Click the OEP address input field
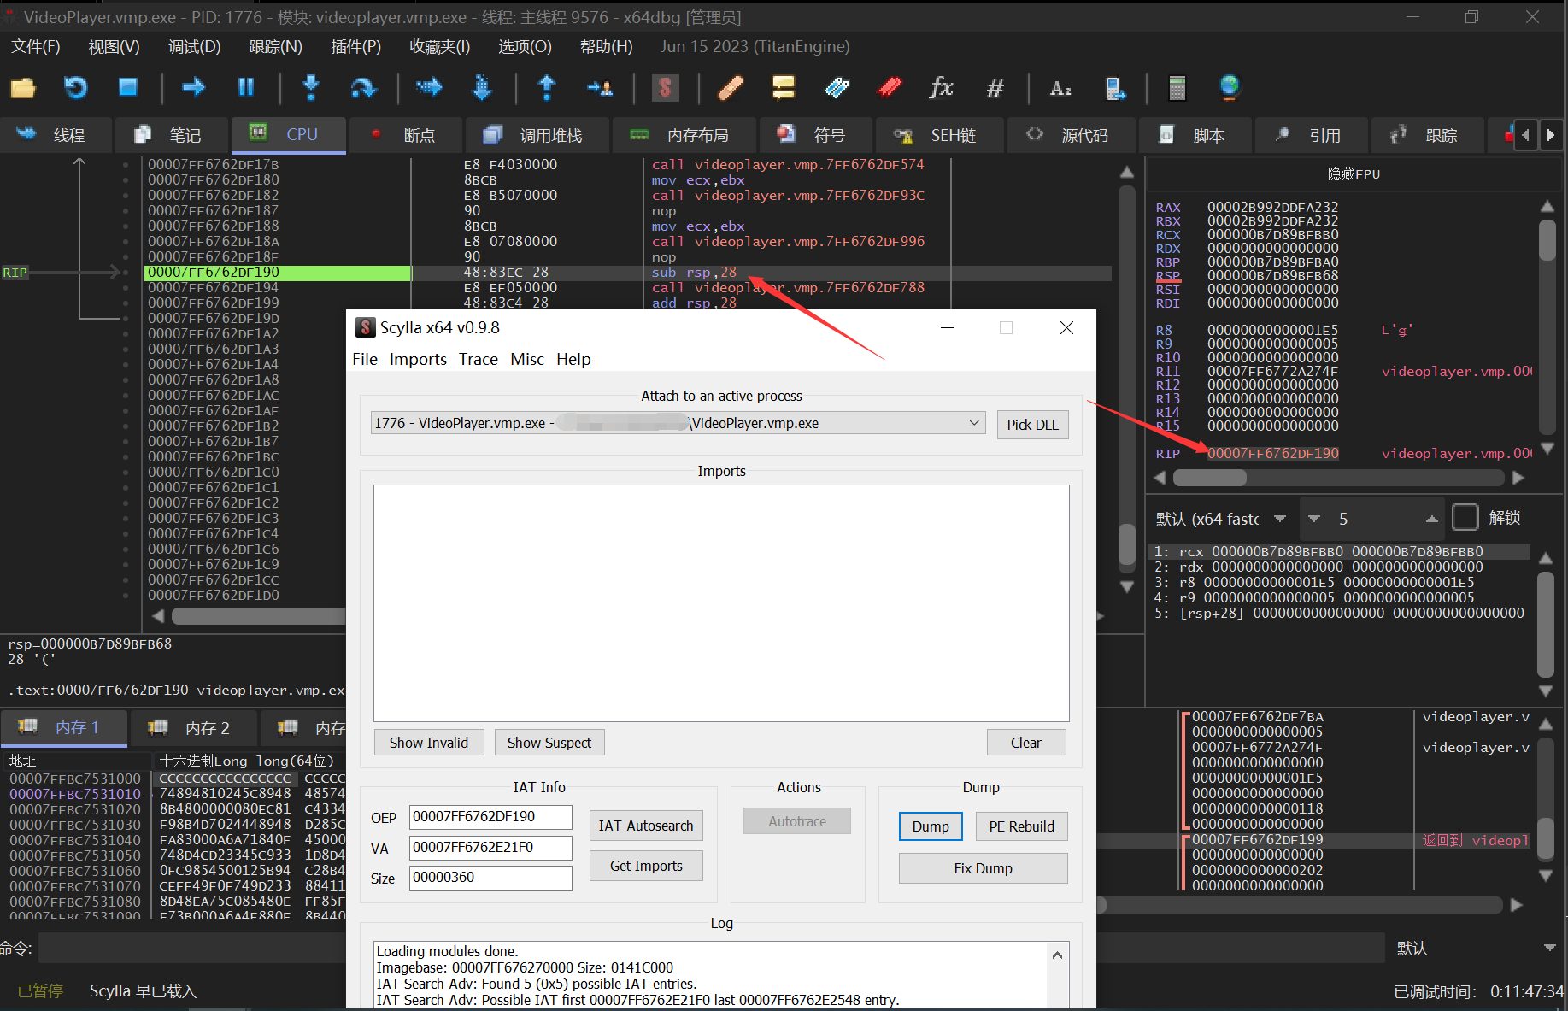This screenshot has width=1568, height=1011. pos(490,817)
